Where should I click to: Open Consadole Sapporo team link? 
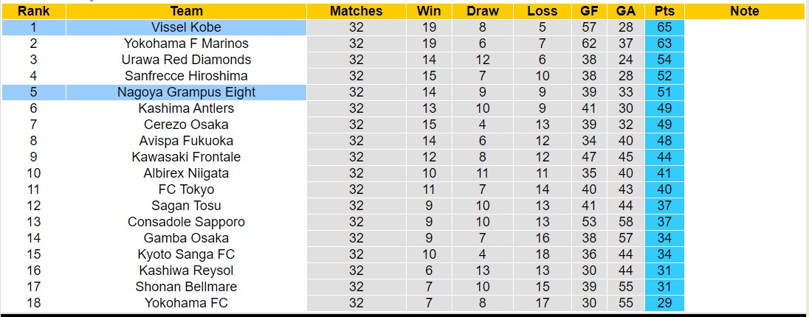click(186, 222)
